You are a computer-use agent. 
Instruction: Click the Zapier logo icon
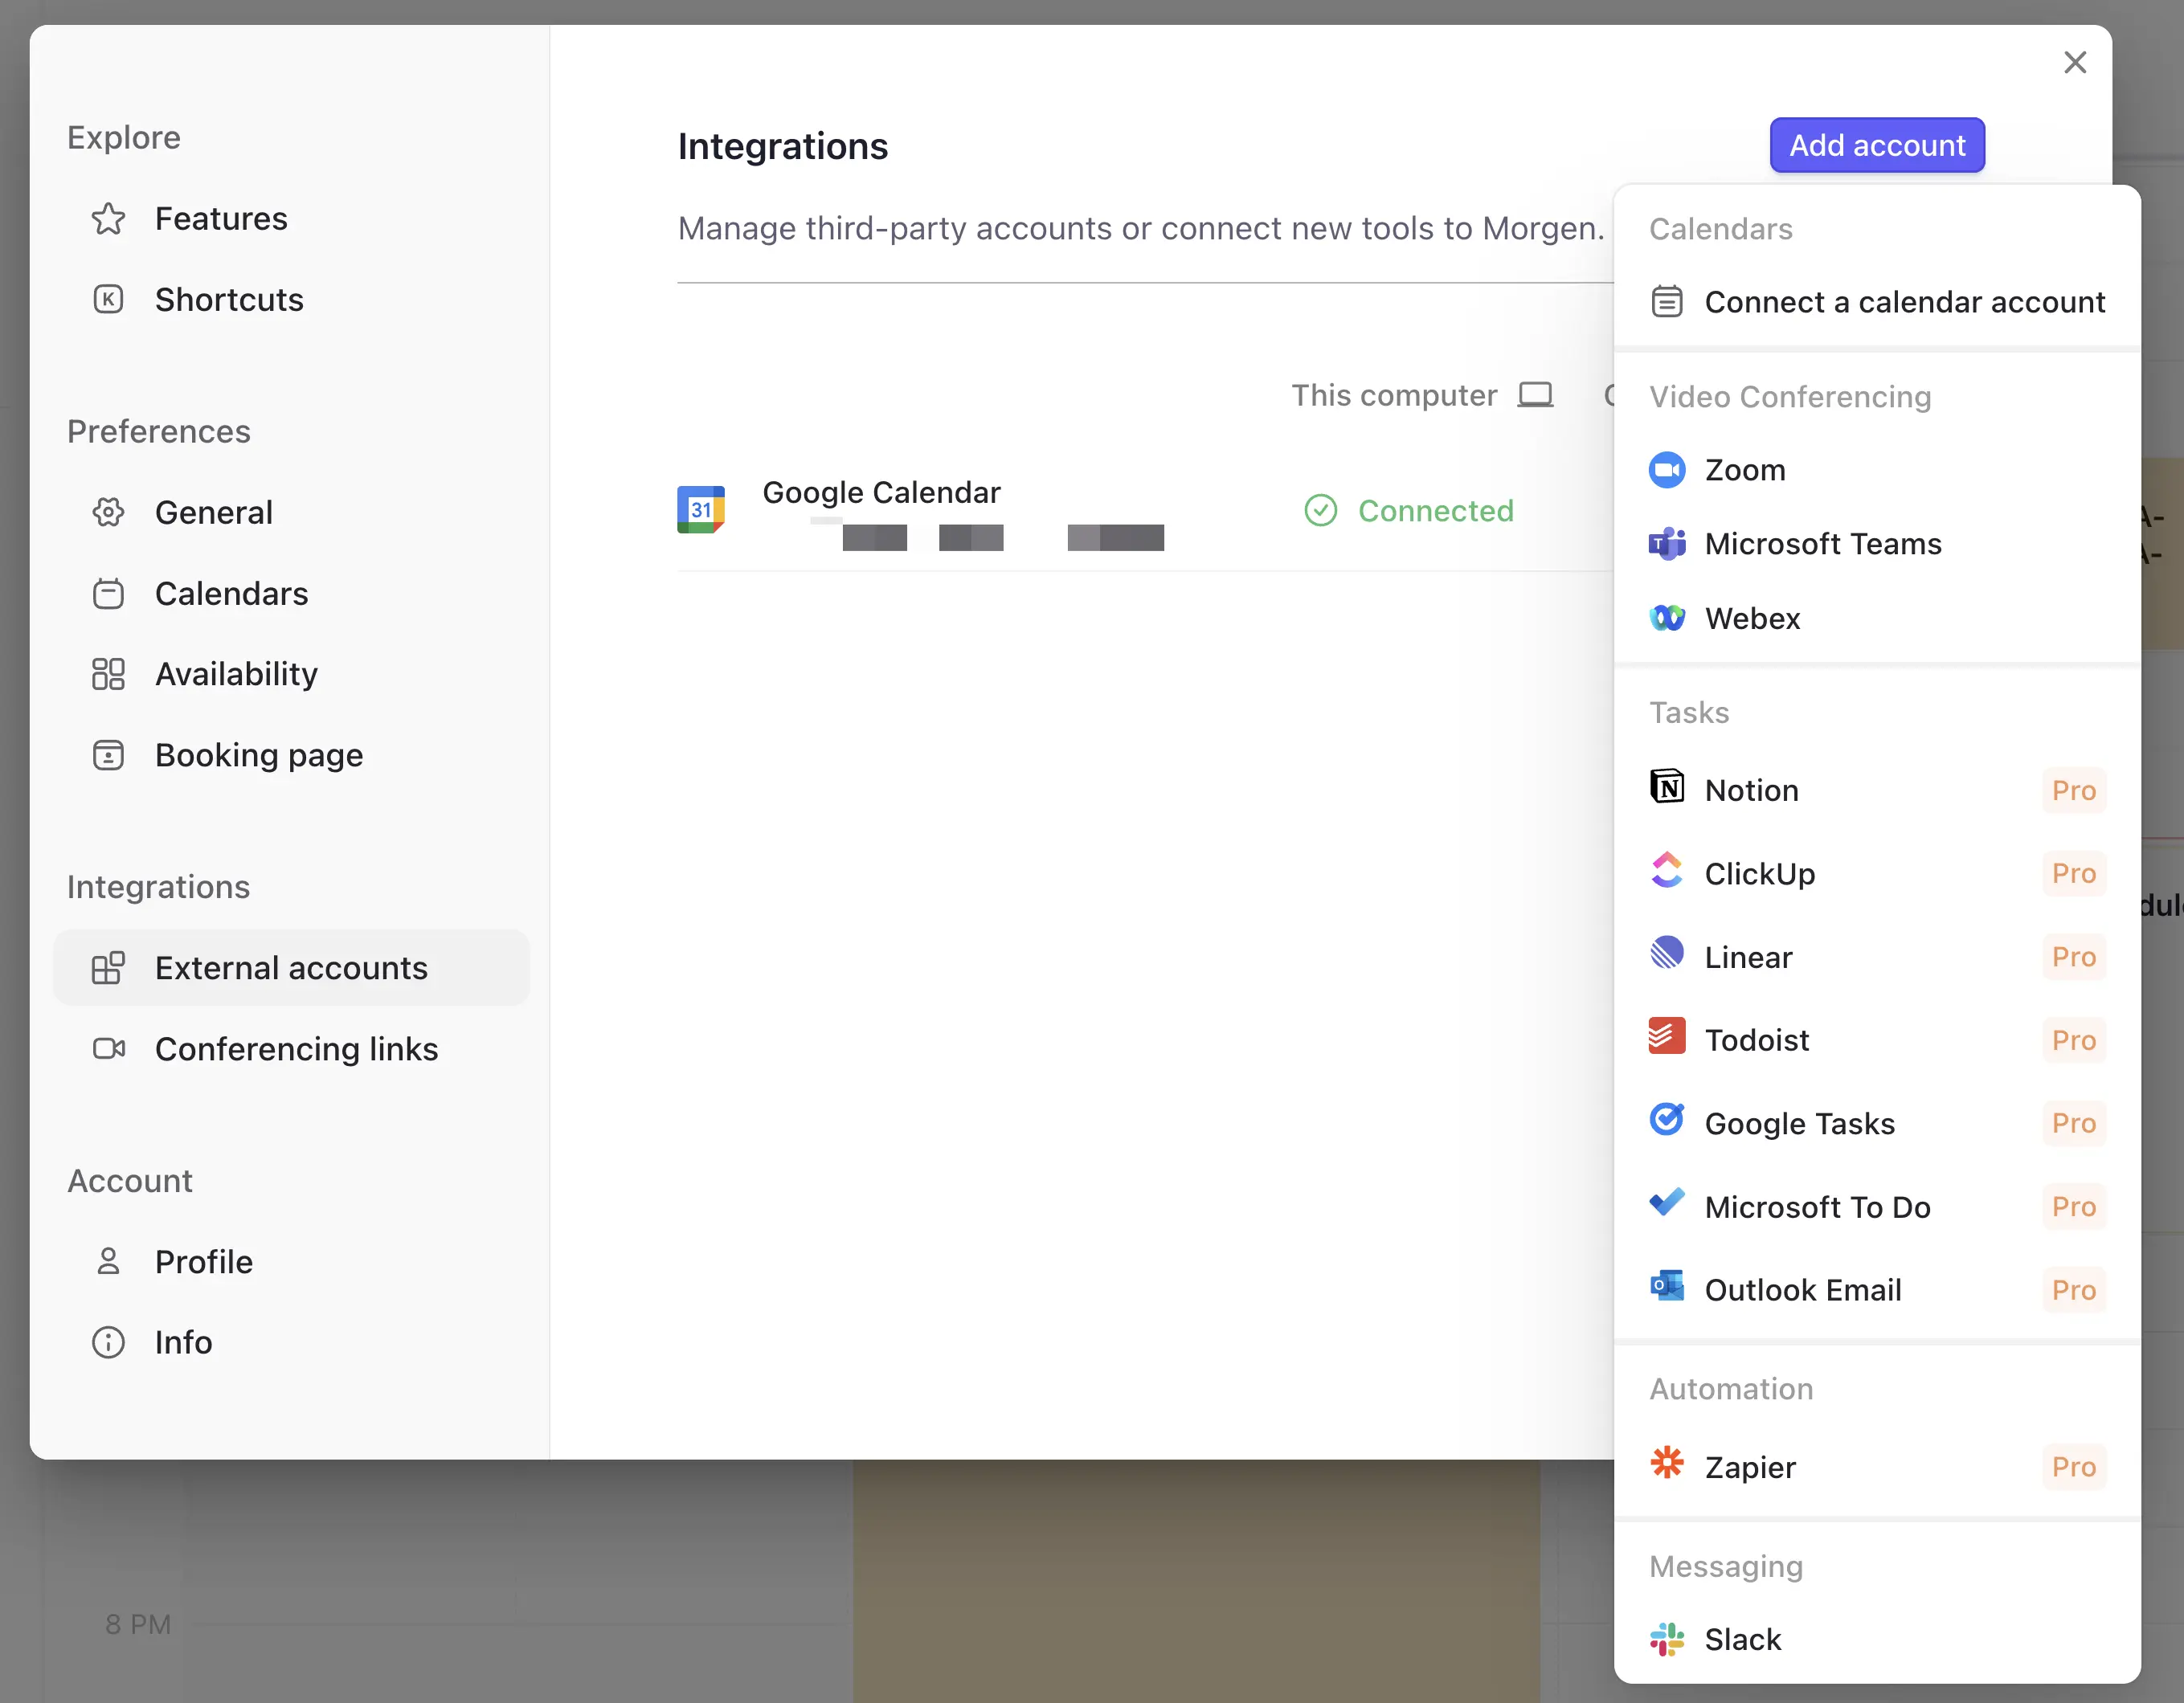[x=1667, y=1464]
